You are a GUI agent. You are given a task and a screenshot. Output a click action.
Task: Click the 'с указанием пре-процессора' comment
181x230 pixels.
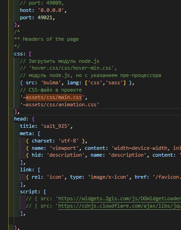click(123, 75)
